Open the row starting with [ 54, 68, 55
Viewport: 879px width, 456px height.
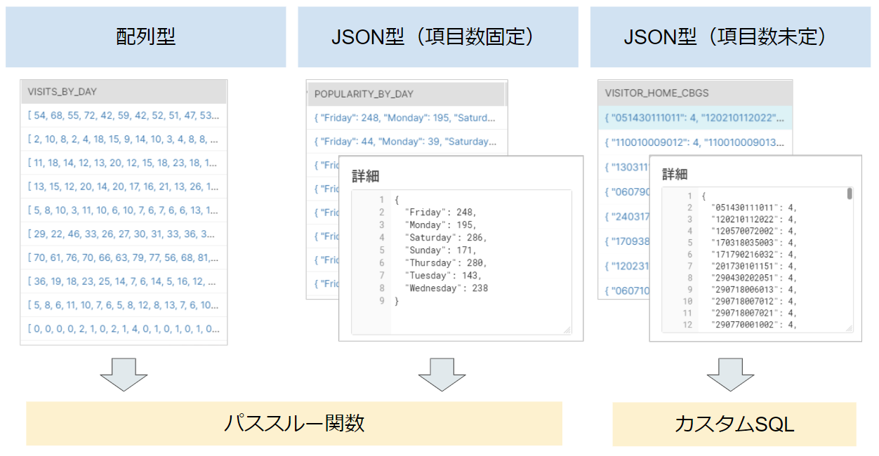(x=124, y=115)
